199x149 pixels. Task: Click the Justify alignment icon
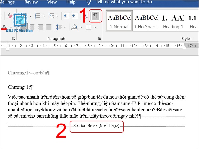click(49, 27)
